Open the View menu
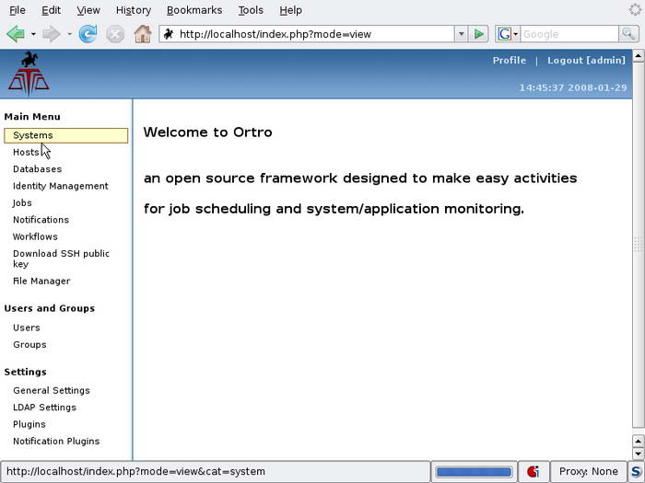 point(88,10)
